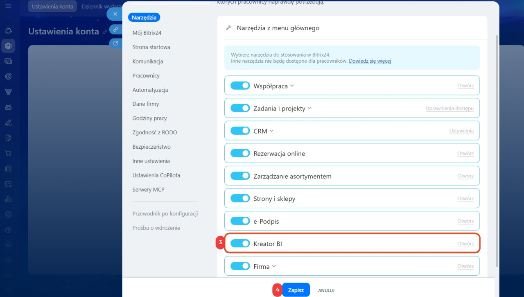Save changes with Zapisz button
524x297 pixels.
tap(296, 290)
